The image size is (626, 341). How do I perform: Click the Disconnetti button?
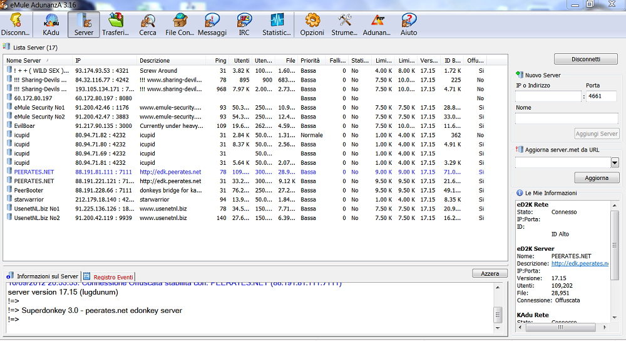(586, 59)
